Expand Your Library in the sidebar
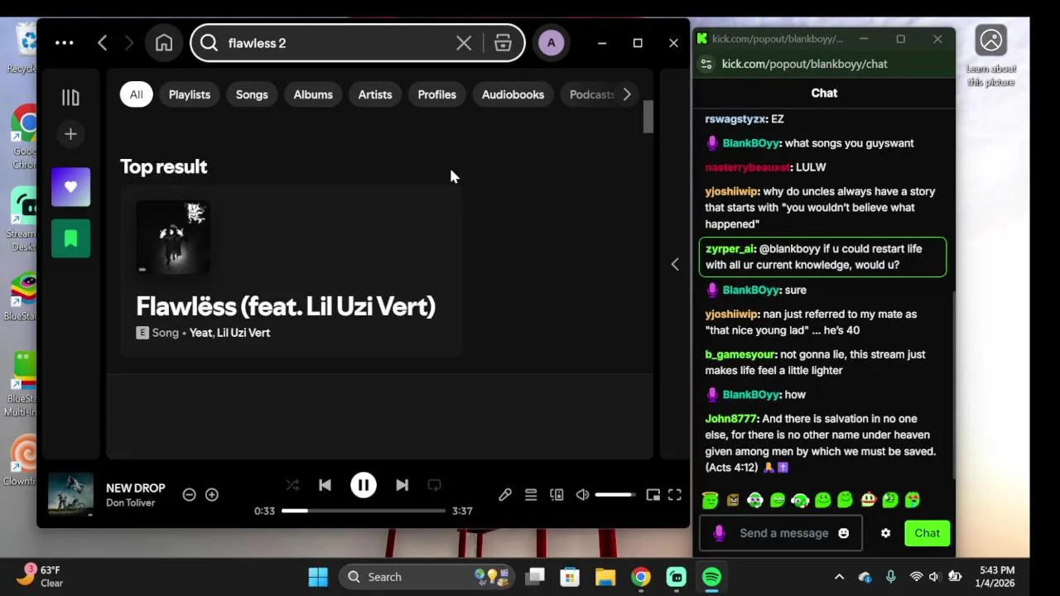Image resolution: width=1060 pixels, height=596 pixels. click(70, 98)
